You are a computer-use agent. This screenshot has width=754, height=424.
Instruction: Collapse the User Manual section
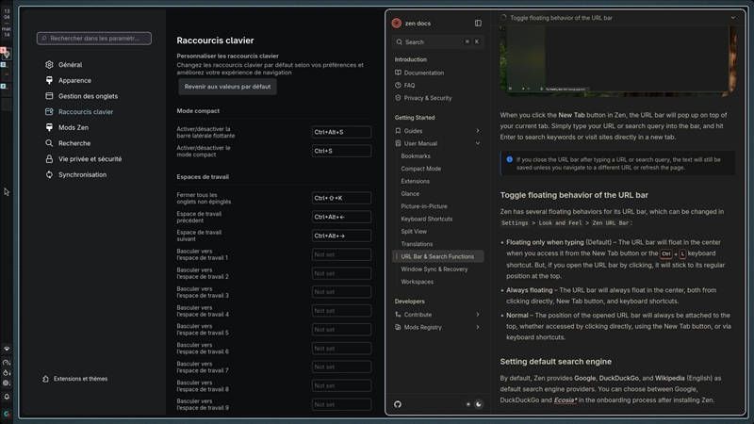(478, 143)
